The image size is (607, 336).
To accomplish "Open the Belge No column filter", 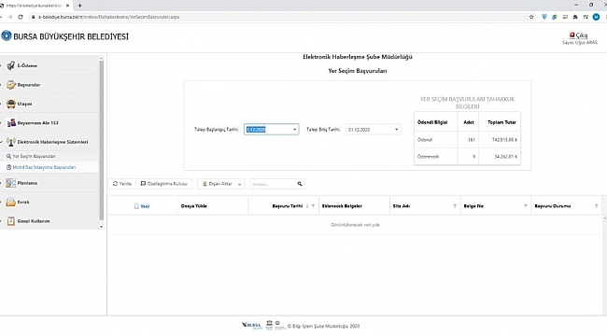I will pos(526,206).
